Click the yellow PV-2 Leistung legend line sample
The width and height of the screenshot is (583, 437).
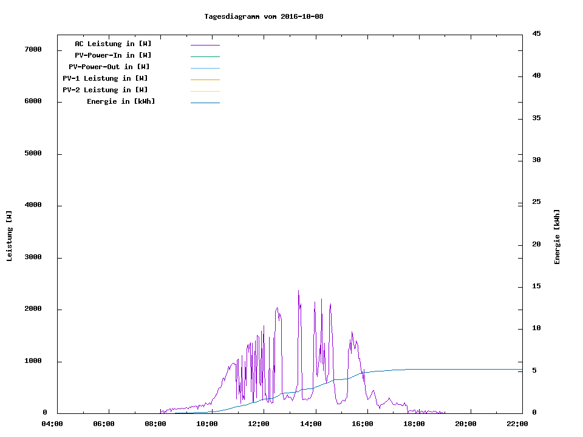tap(205, 91)
